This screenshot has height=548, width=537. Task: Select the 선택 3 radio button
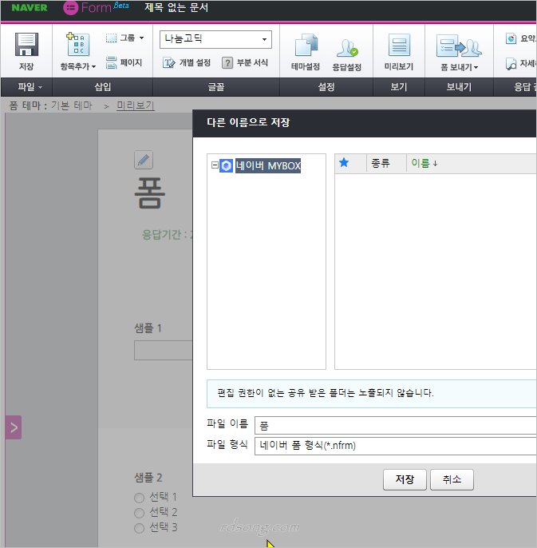[140, 528]
